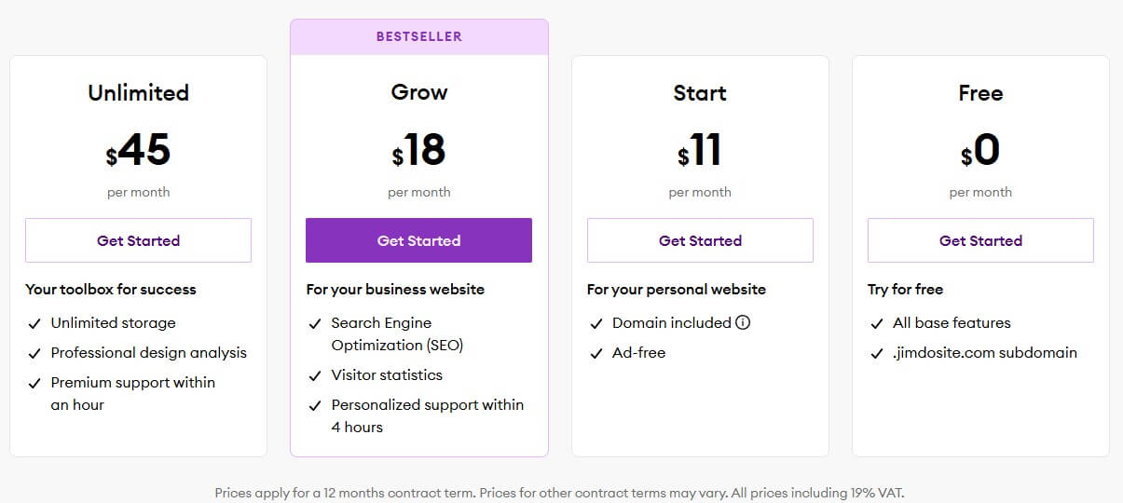Screen dimensions: 1123x503
Task: Click checkmark beside All base features
Action: [877, 324]
